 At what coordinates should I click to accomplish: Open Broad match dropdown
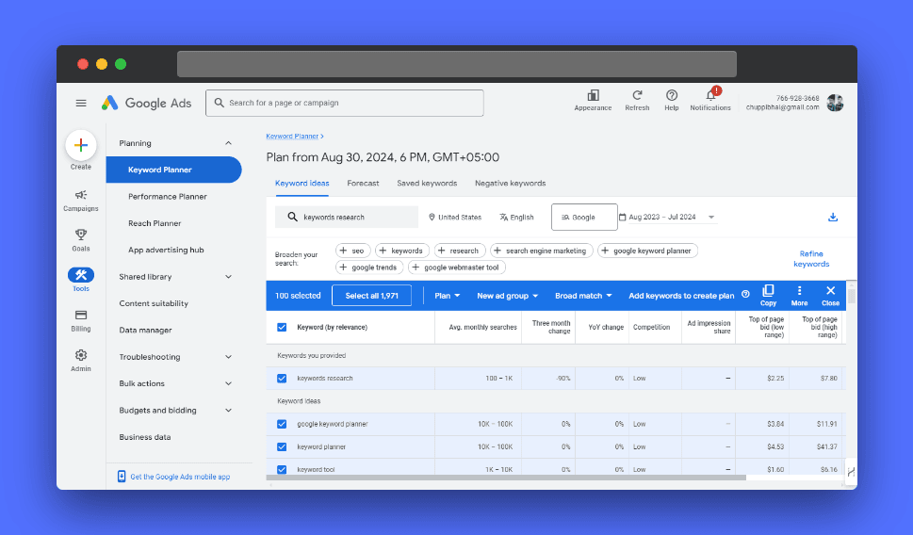583,296
